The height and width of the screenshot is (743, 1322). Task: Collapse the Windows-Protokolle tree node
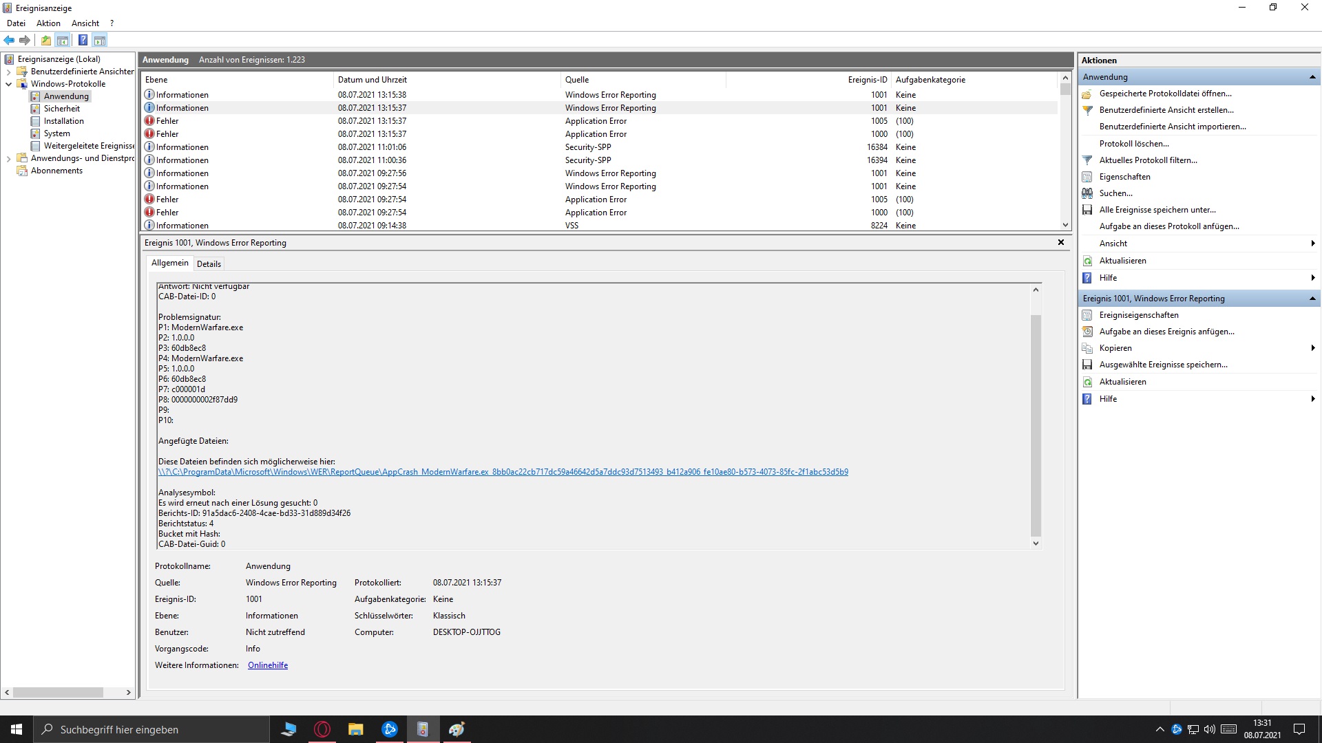pyautogui.click(x=8, y=84)
